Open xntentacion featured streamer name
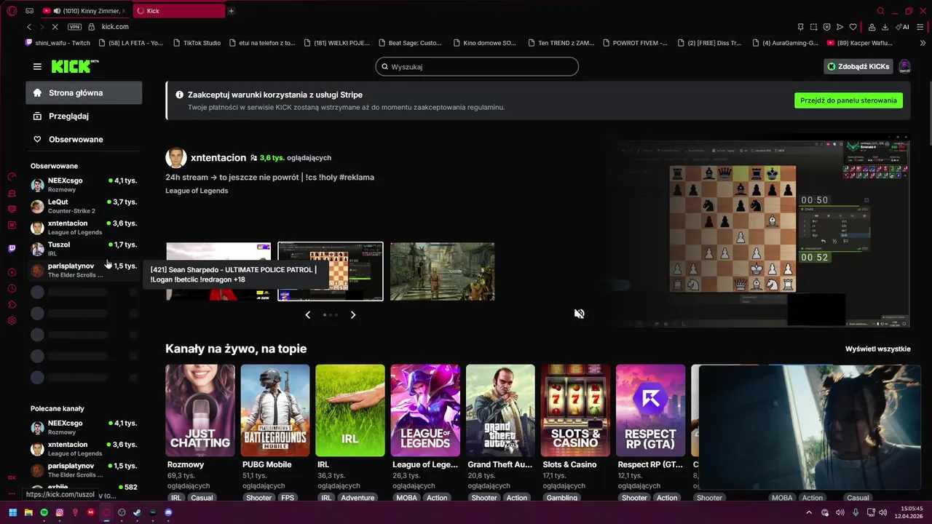The height and width of the screenshot is (524, 932). coord(218,157)
